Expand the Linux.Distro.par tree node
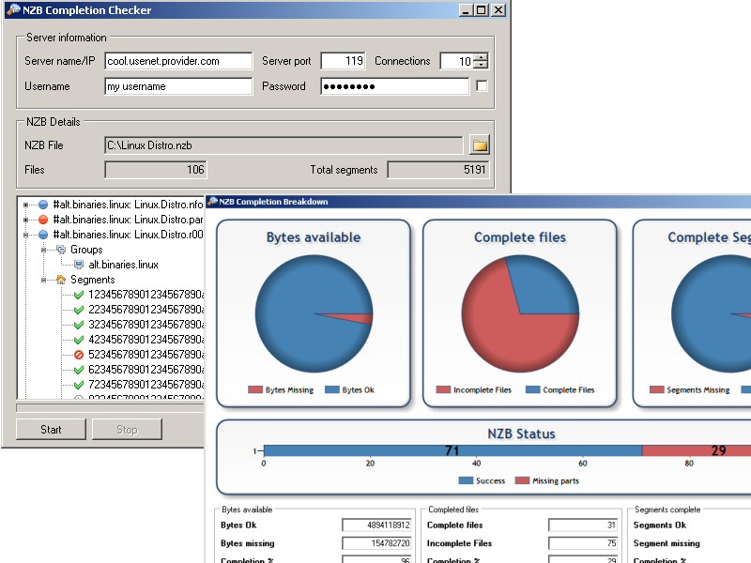Image resolution: width=751 pixels, height=563 pixels. click(26, 220)
